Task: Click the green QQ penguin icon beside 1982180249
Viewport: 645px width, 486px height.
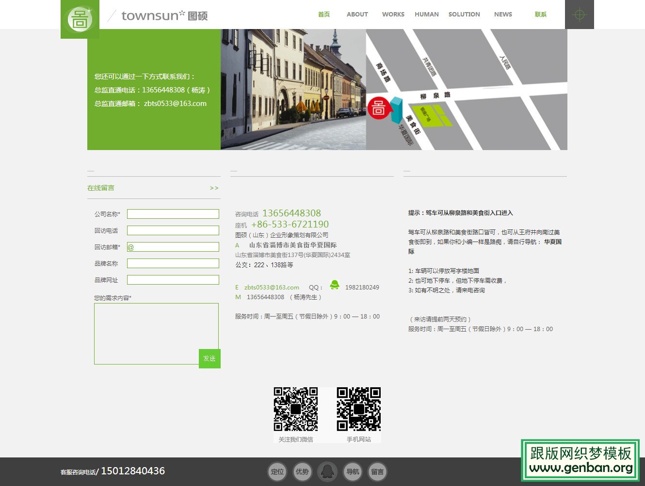Action: click(335, 286)
